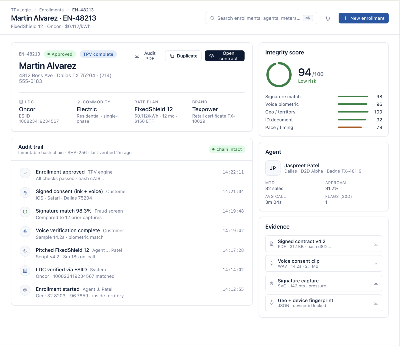Click the JP agent avatar
This screenshot has height=346, width=400.
[x=273, y=168]
